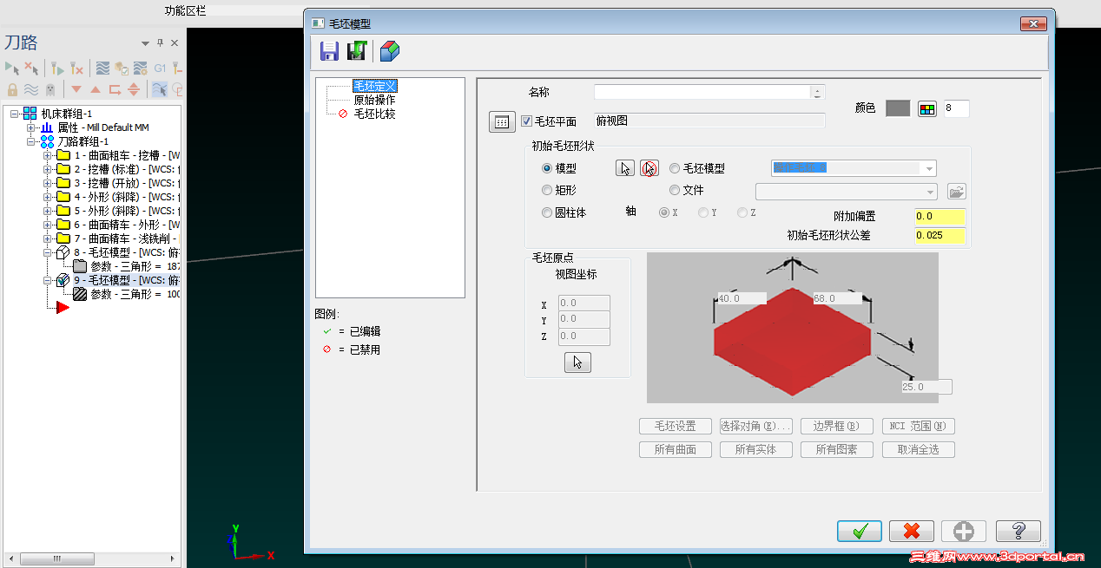Click the save icon in stock model dialog

click(x=328, y=51)
